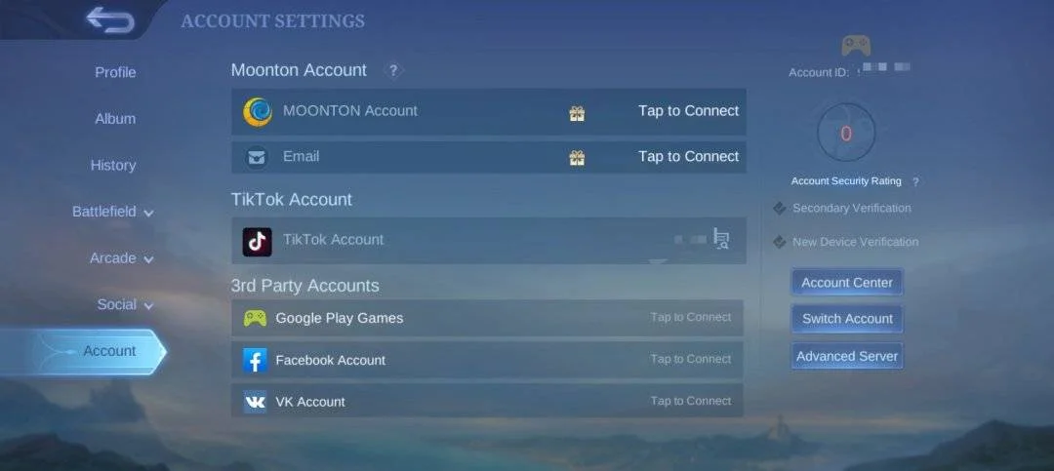
Task: Open the Profile tab
Action: [x=115, y=72]
